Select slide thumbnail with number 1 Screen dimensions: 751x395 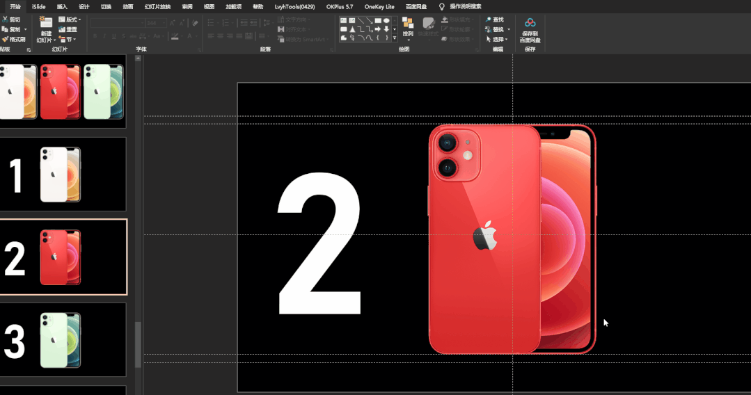pos(63,175)
